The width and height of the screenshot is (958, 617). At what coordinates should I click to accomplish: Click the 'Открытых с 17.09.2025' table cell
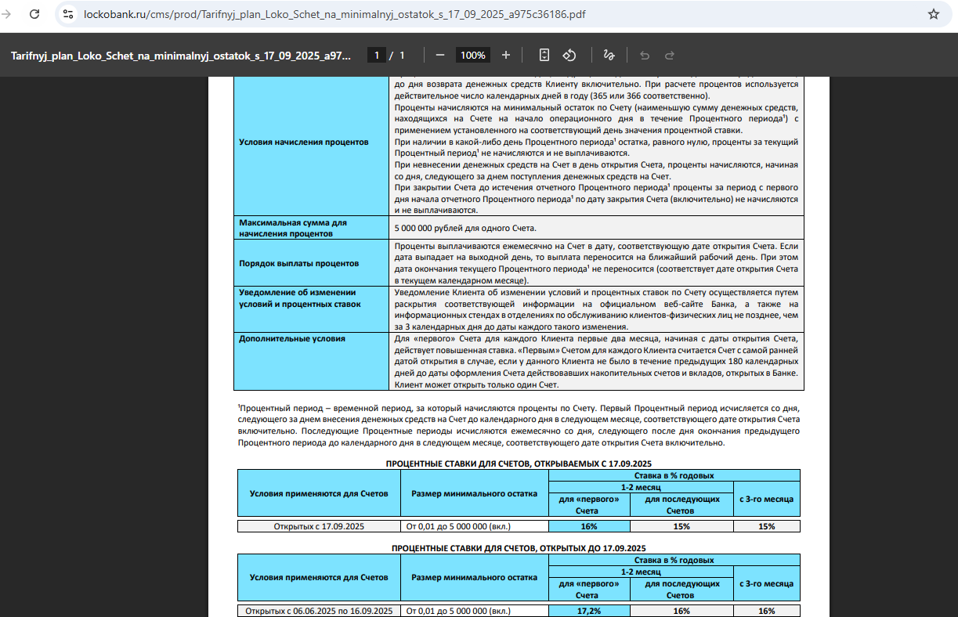pyautogui.click(x=319, y=526)
